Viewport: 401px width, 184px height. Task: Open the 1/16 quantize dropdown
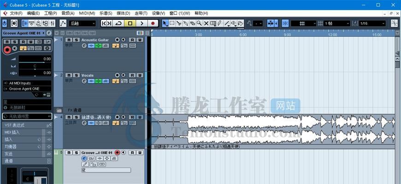372,23
